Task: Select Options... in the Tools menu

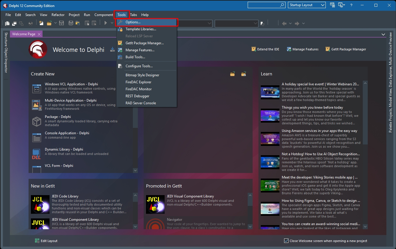Action: [x=133, y=22]
